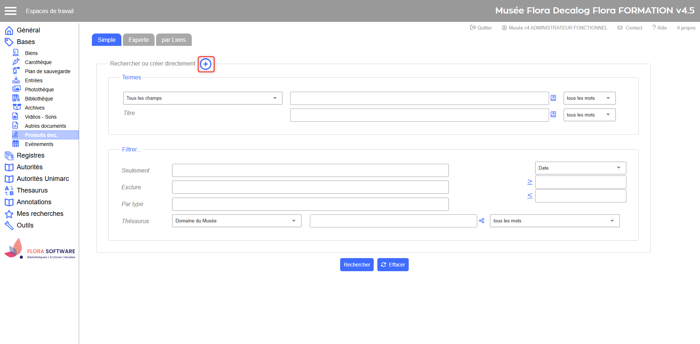Click the less-than-or-equal date operator
The image size is (700, 344).
click(x=530, y=196)
